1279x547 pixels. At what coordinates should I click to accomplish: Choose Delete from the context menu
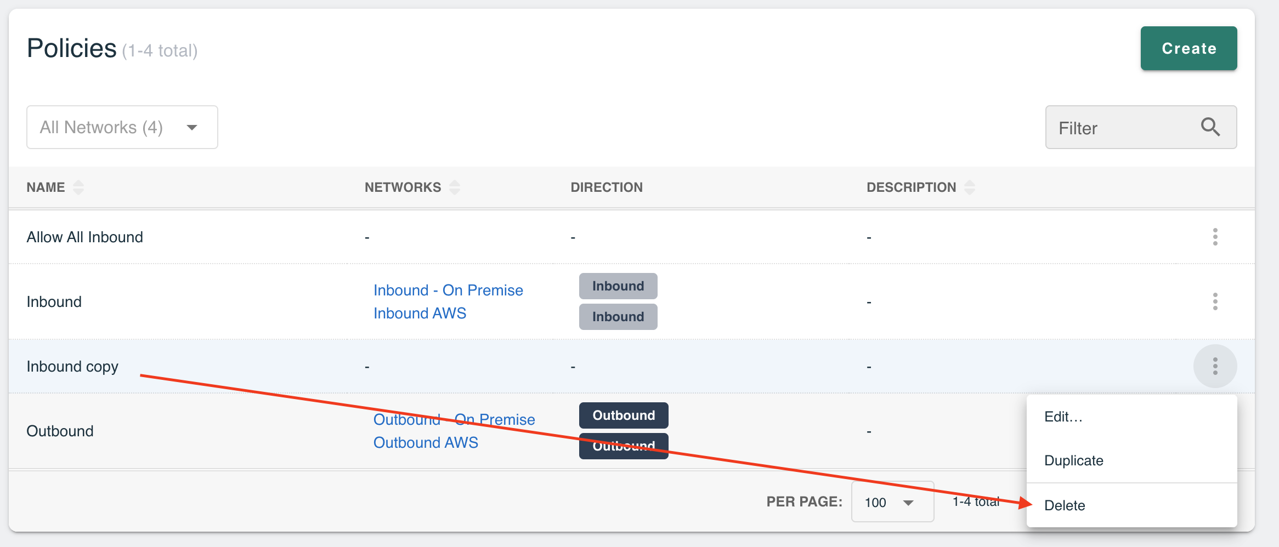[1065, 505]
